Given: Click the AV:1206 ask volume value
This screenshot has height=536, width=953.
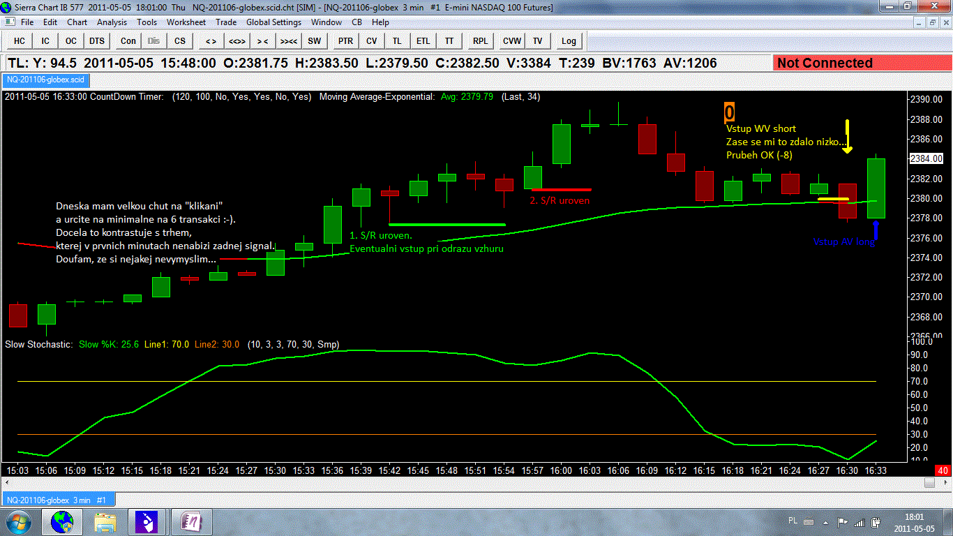Looking at the screenshot, I should pos(691,63).
